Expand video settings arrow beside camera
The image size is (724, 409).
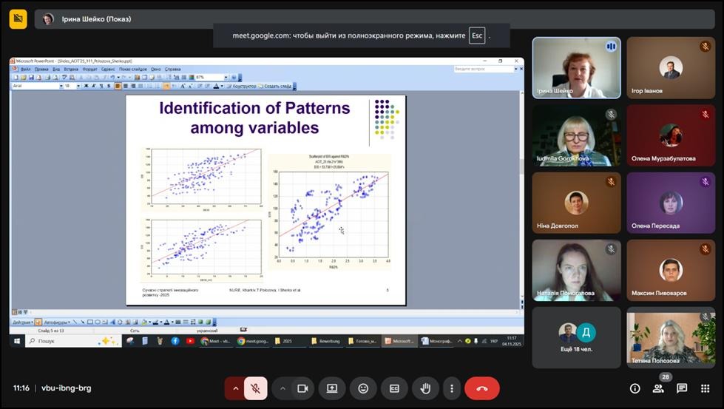[x=283, y=388]
